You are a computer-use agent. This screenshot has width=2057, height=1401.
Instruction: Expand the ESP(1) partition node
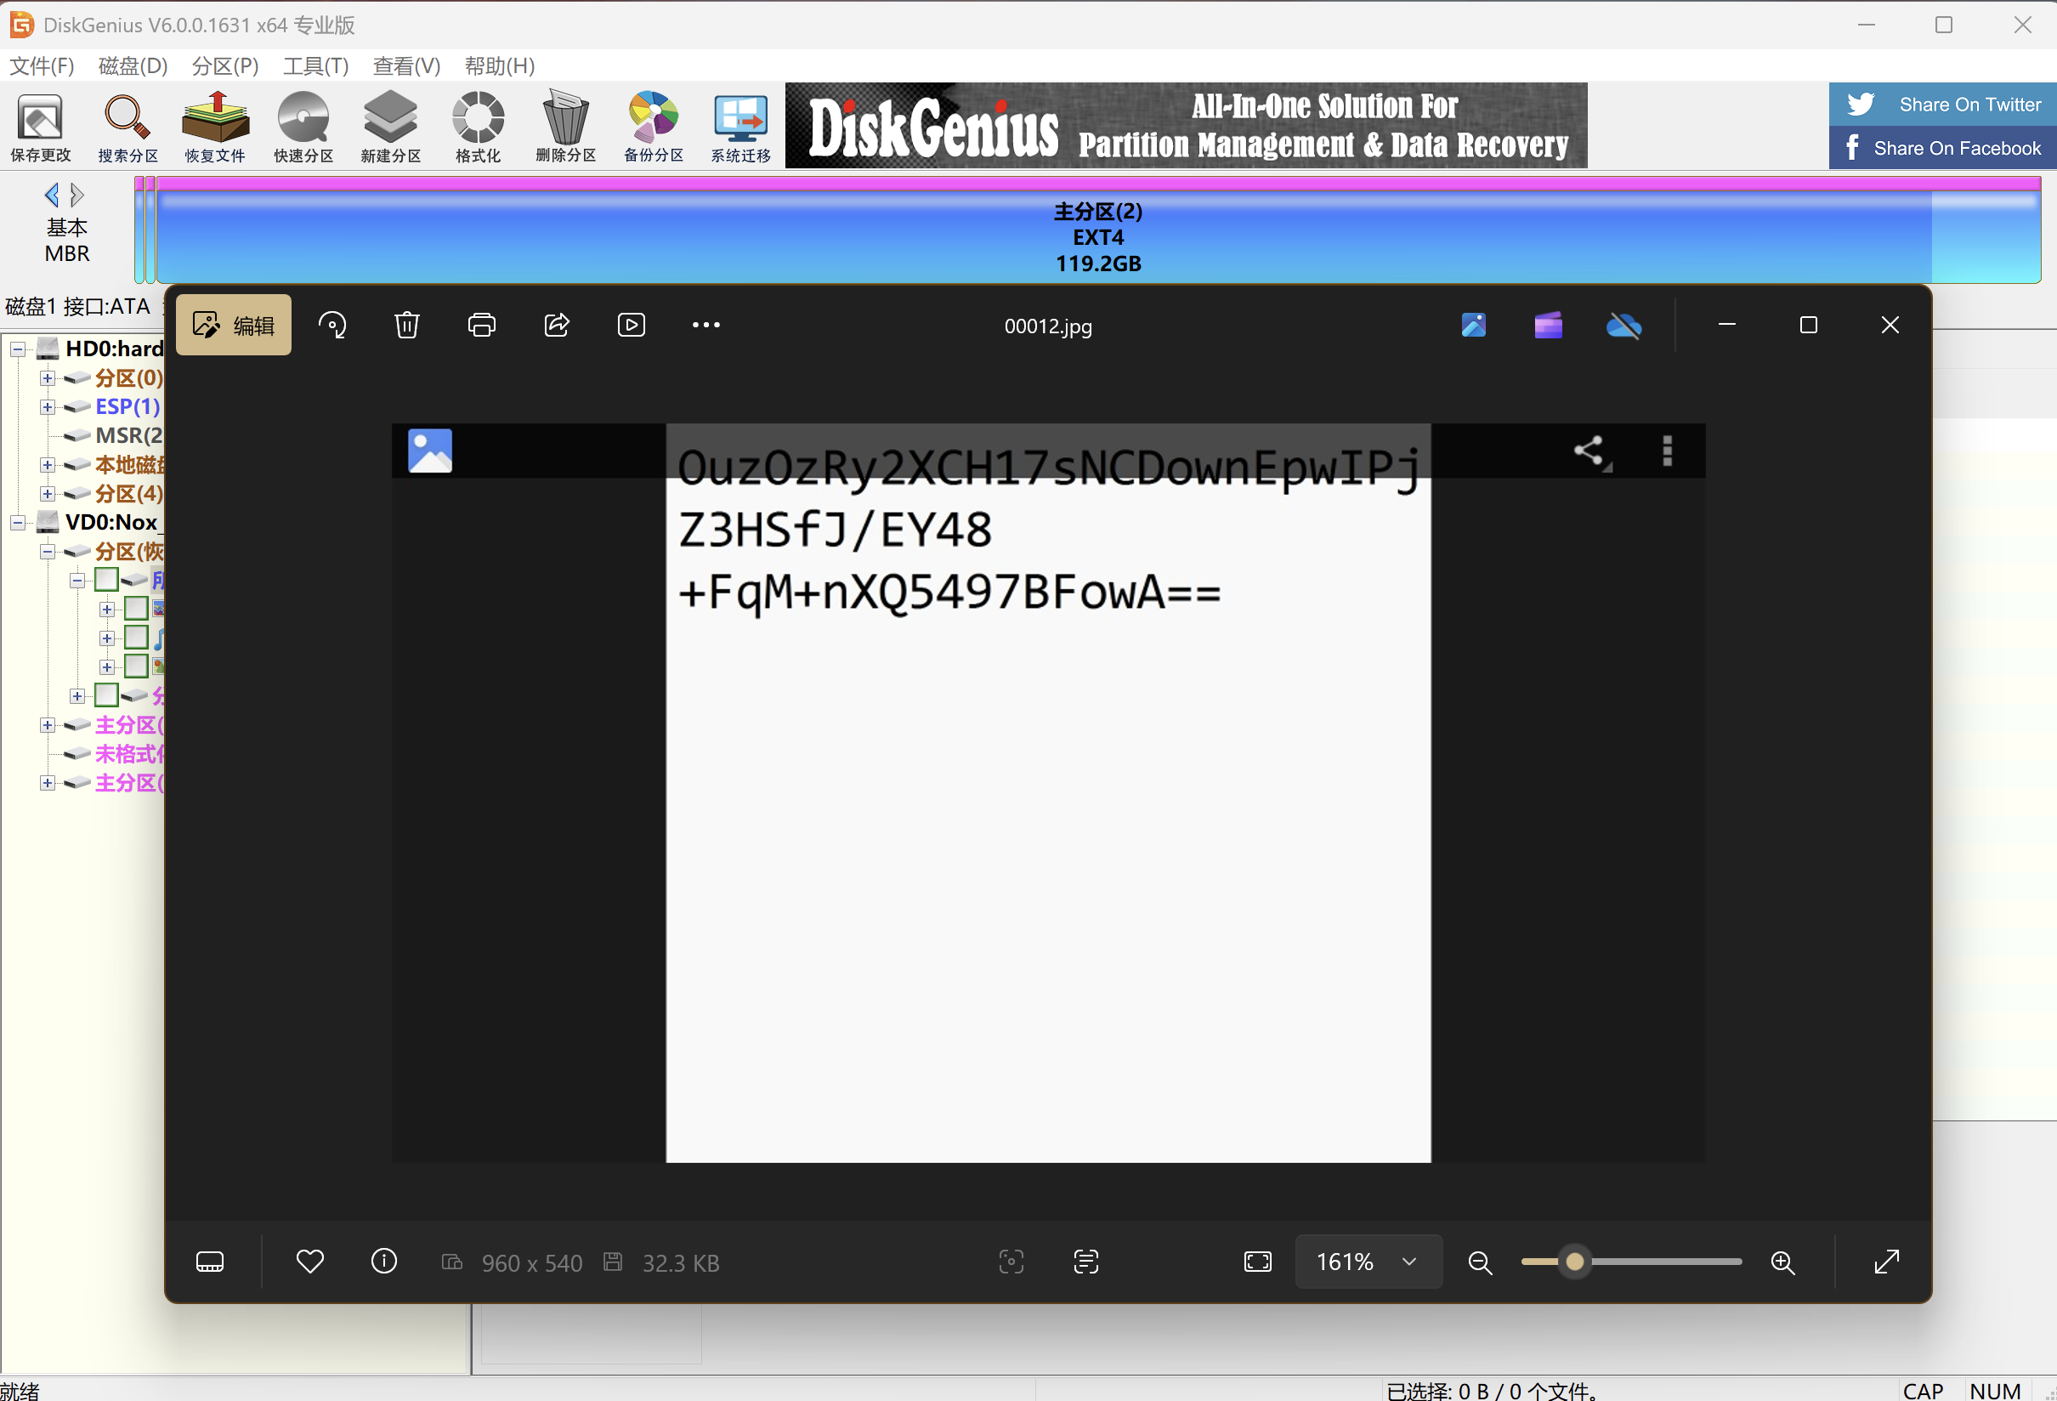coord(48,407)
